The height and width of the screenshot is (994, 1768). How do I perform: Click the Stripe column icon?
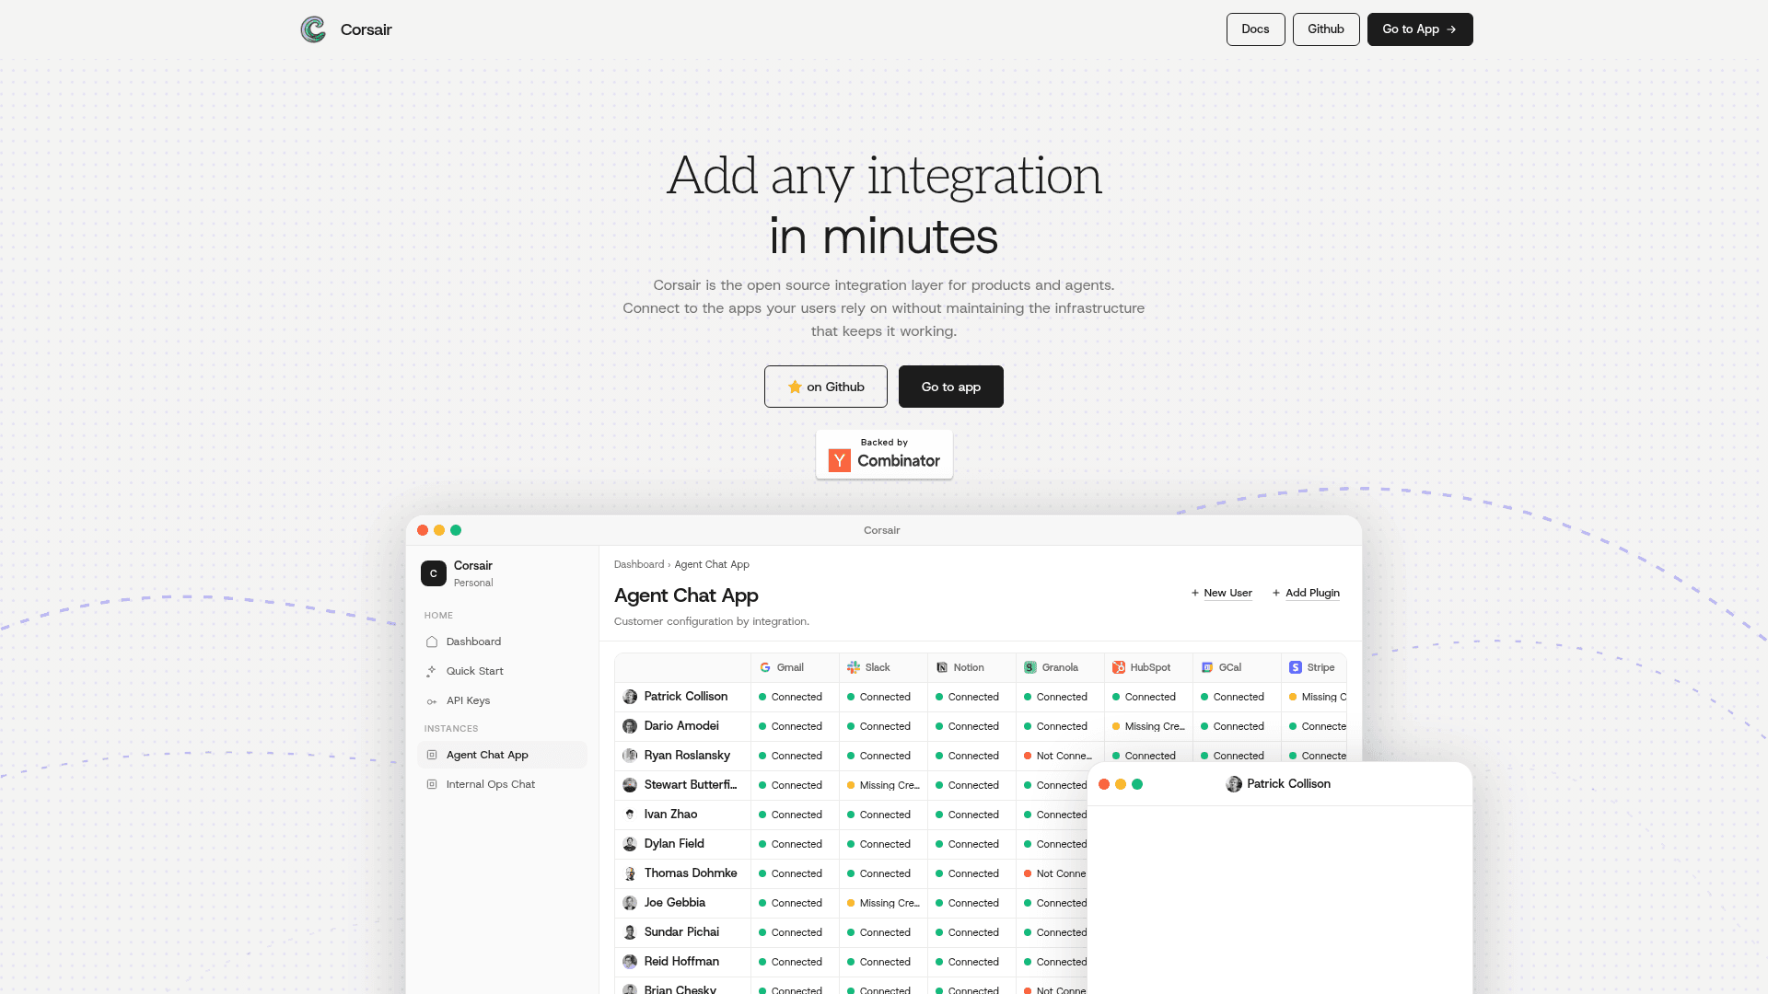click(1296, 667)
